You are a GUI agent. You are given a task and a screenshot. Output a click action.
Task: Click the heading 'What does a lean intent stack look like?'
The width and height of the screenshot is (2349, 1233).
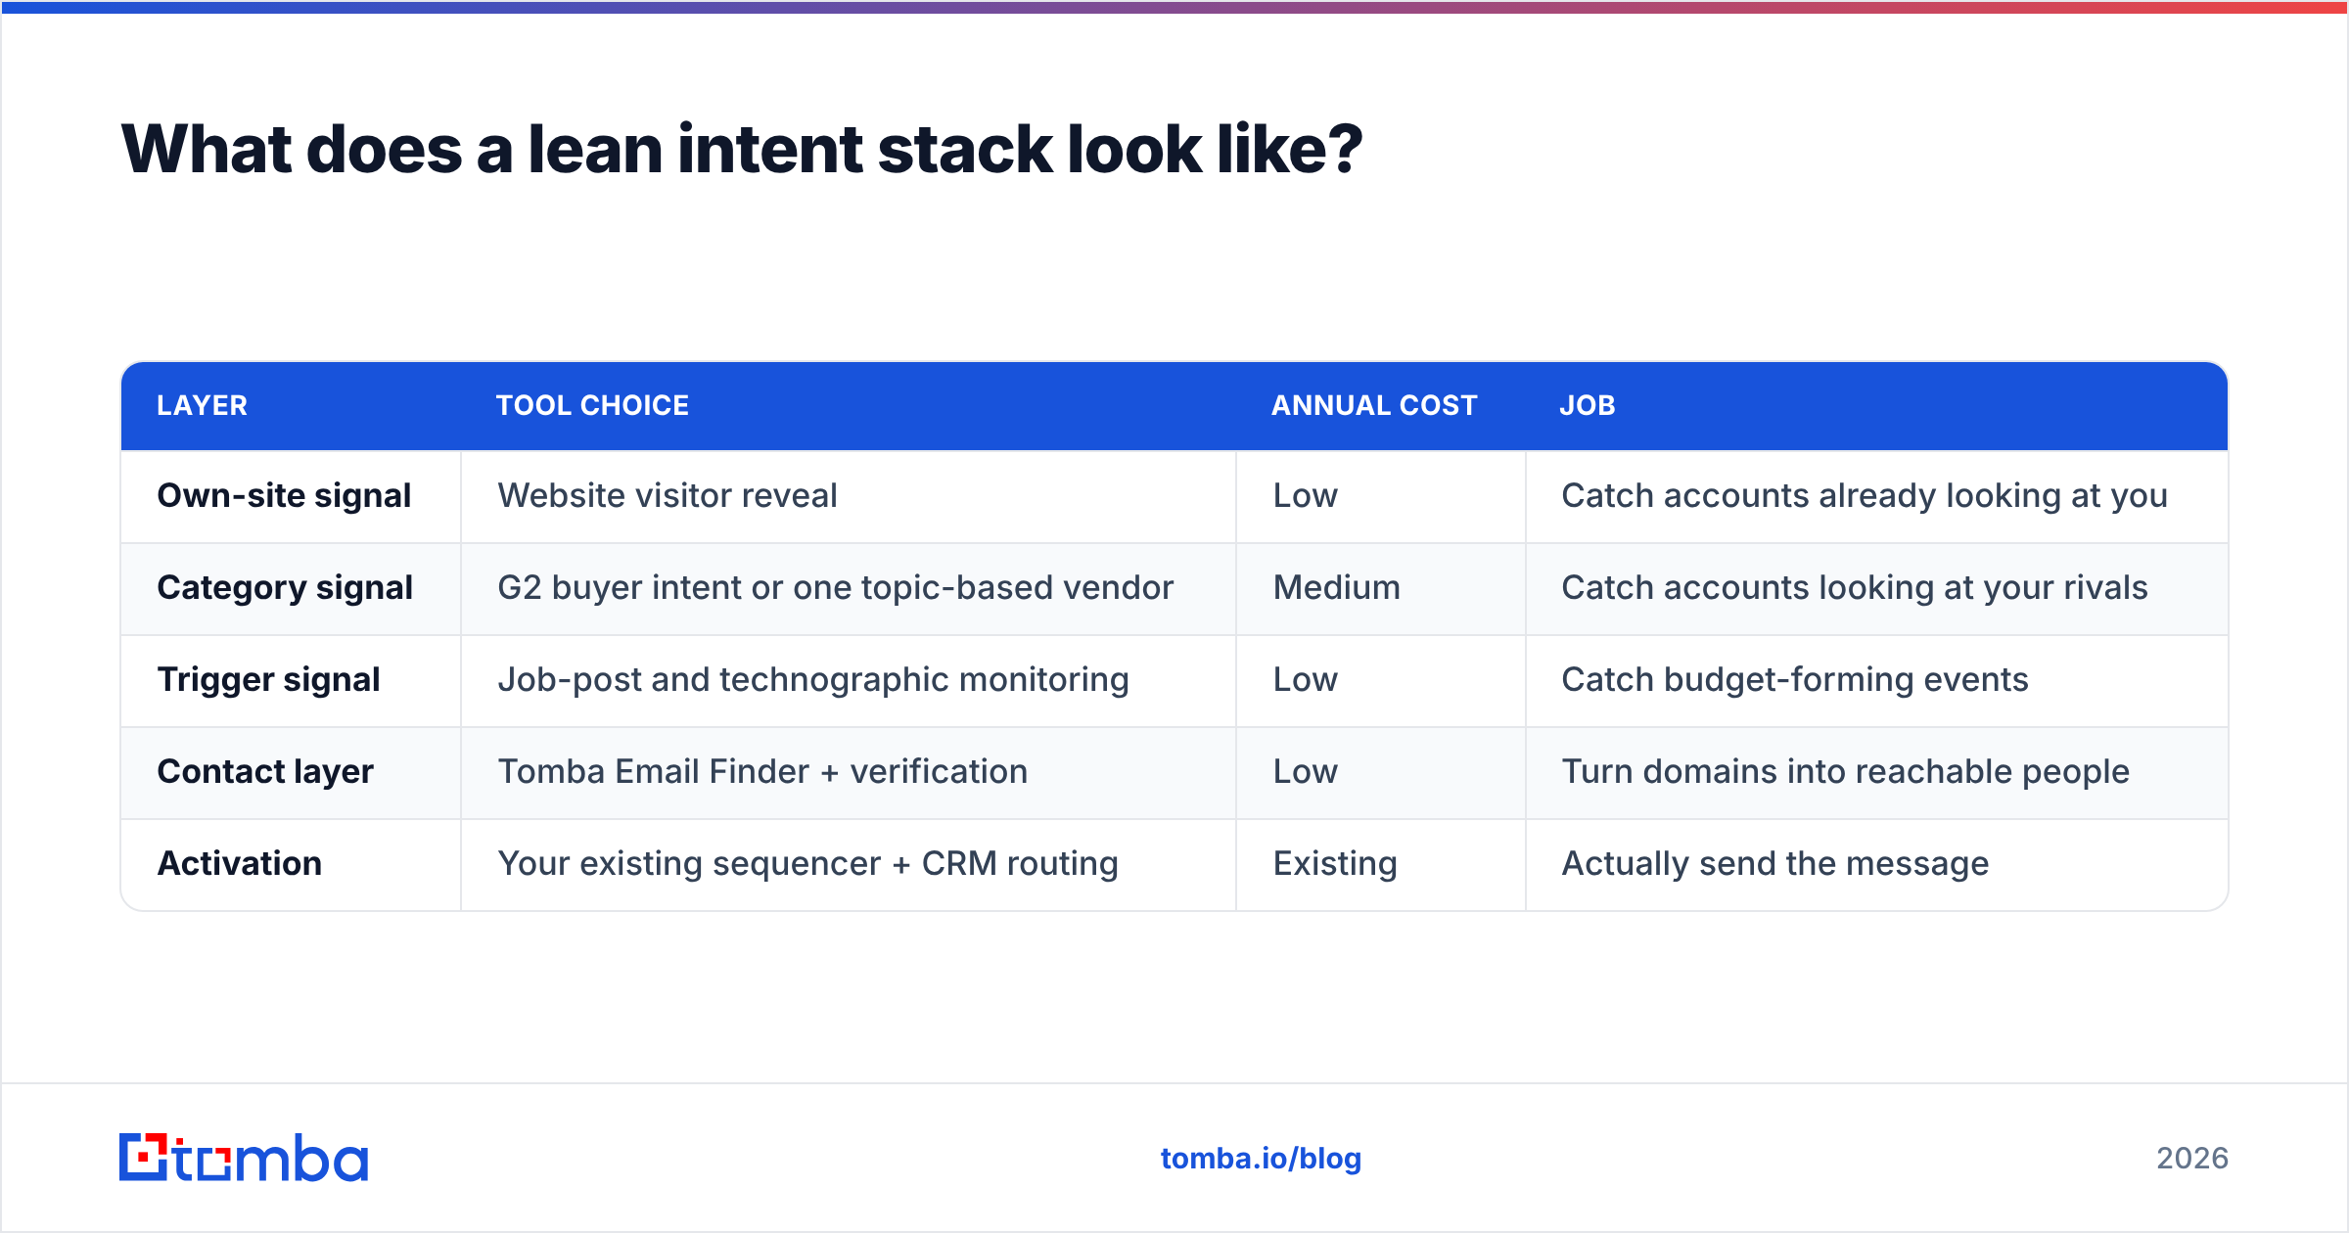pos(742,150)
